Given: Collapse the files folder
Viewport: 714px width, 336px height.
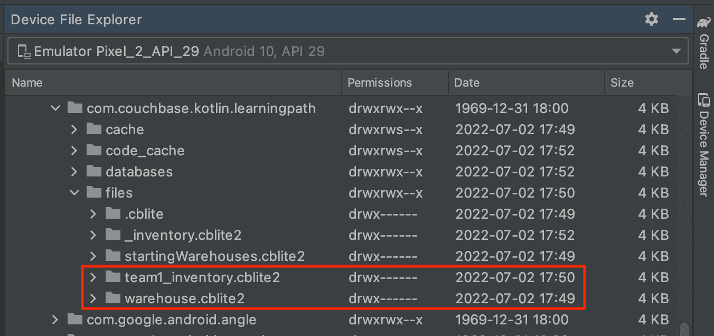Looking at the screenshot, I should (74, 193).
